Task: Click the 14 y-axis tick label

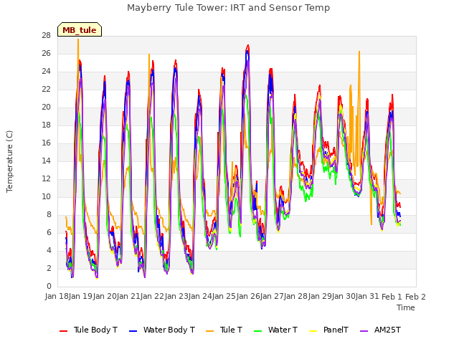Action: [x=46, y=161]
